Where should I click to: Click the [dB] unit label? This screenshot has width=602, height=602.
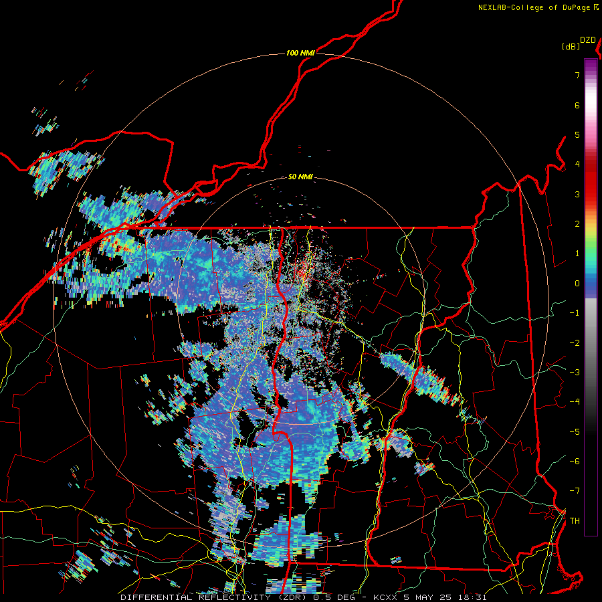point(571,46)
